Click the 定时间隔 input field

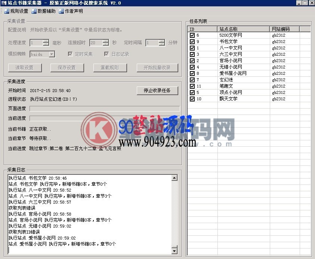click(x=152, y=43)
